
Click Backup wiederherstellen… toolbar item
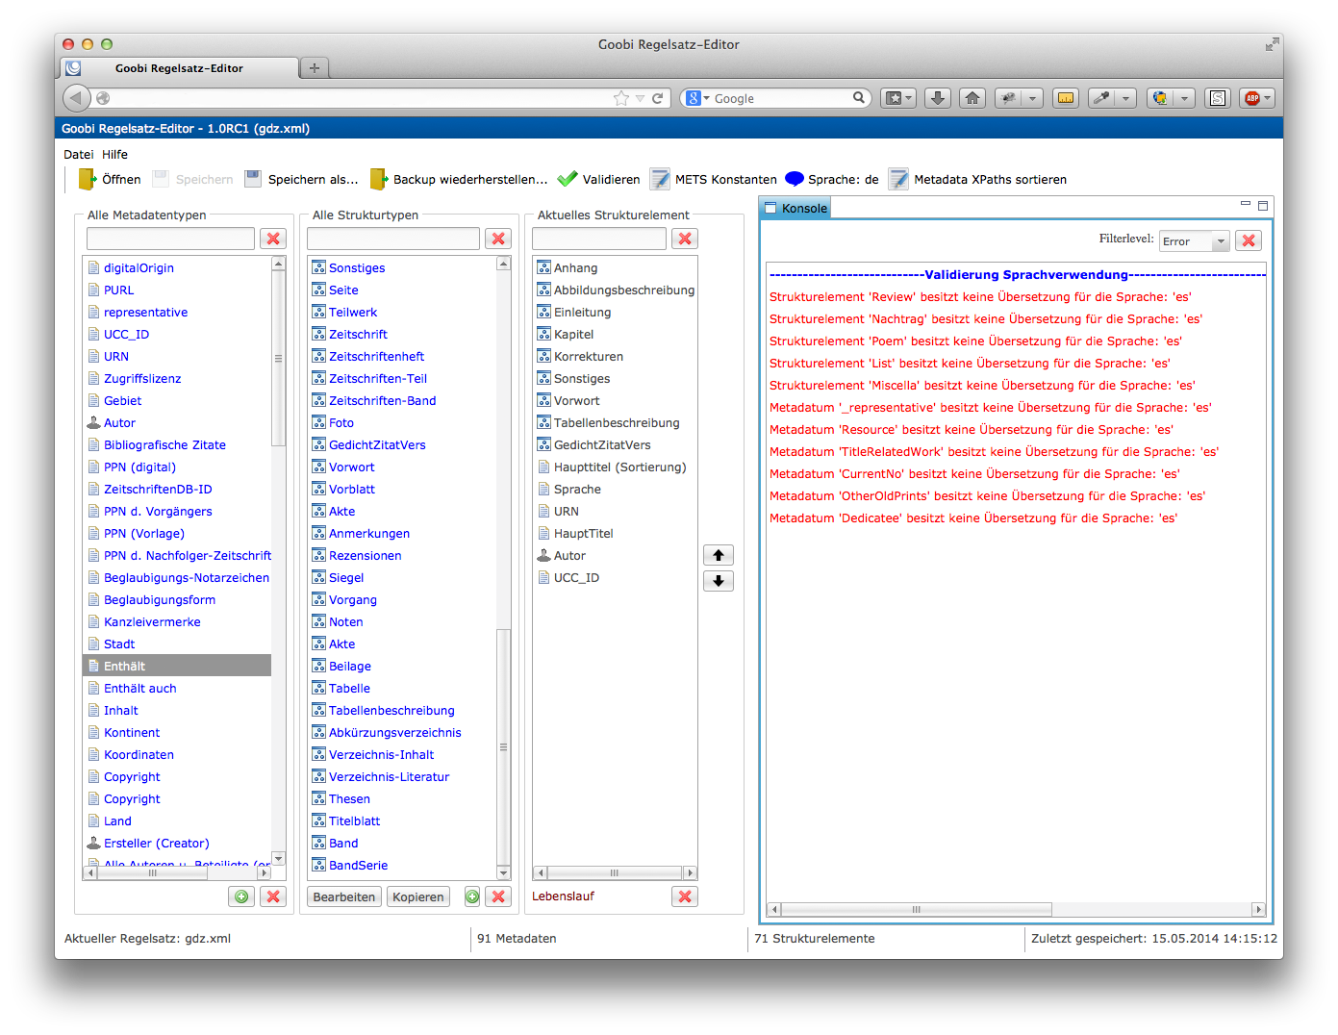[459, 179]
